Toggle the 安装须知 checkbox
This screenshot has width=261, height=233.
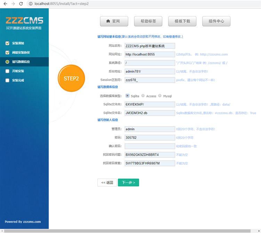pos(8,43)
